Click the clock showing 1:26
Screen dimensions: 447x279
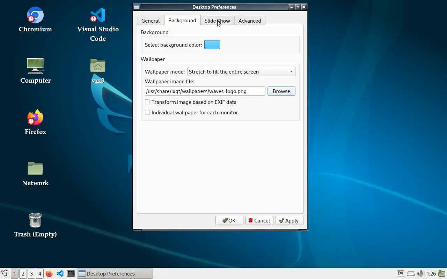(x=431, y=273)
